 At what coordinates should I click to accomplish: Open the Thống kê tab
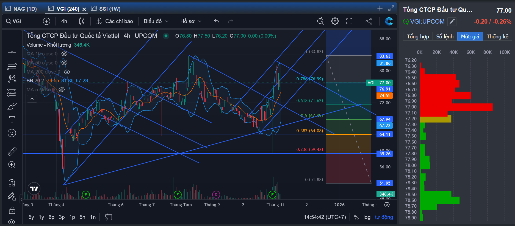497,36
